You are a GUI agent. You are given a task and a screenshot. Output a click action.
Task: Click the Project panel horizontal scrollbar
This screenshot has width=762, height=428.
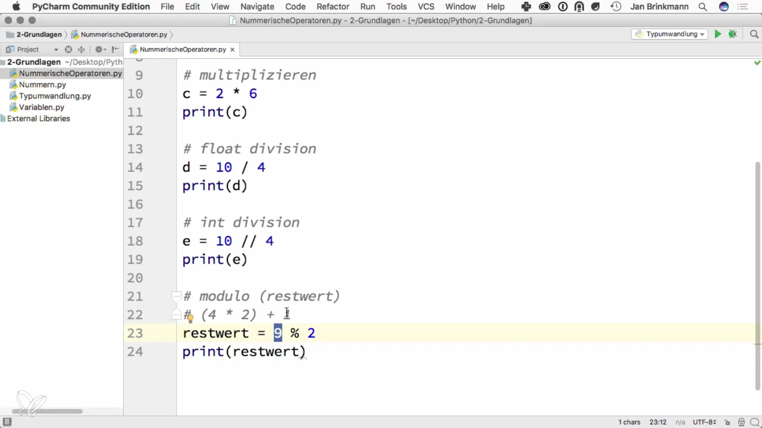(x=47, y=411)
